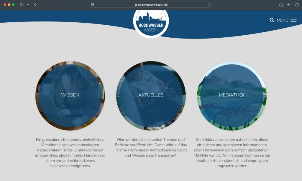Viewport: 302px width, 181px height.
Task: Open the MEDIATHEK section
Action: pos(232,95)
